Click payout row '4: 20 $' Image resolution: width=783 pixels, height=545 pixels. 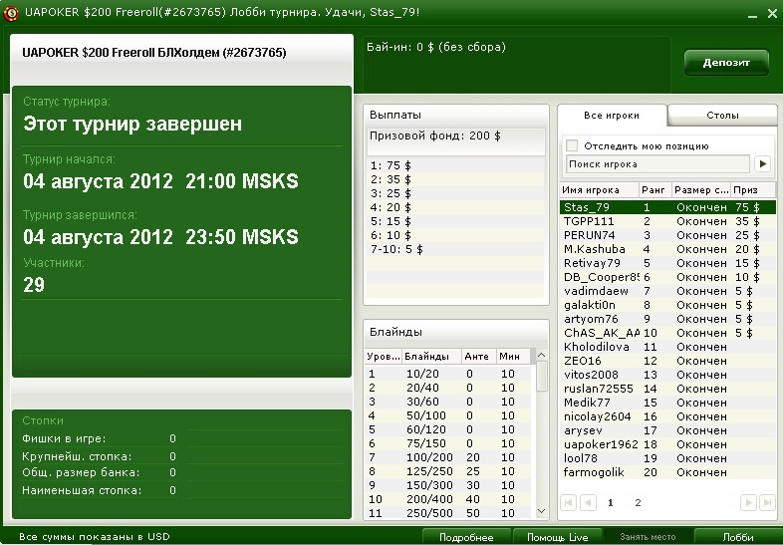(455, 207)
